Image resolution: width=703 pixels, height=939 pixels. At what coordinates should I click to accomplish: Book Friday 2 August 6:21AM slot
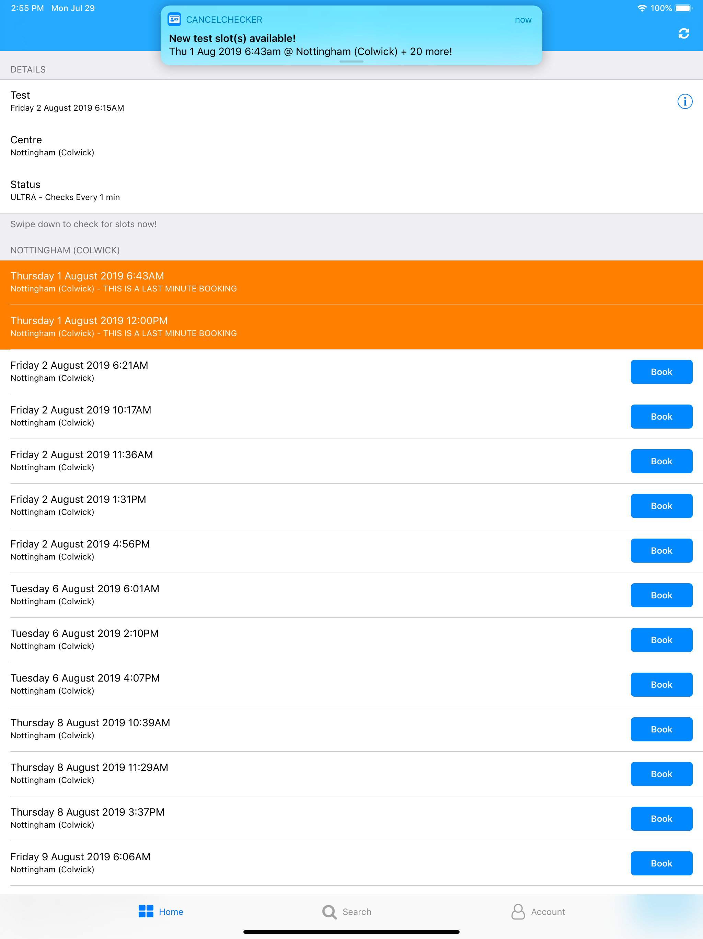[x=661, y=372]
